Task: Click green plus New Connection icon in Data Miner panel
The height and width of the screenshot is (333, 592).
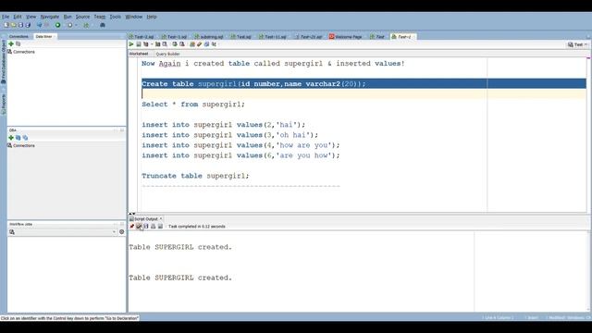Action: 11,43
